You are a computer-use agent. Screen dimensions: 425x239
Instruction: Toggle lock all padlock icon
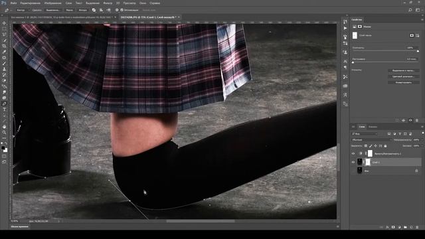click(385, 146)
